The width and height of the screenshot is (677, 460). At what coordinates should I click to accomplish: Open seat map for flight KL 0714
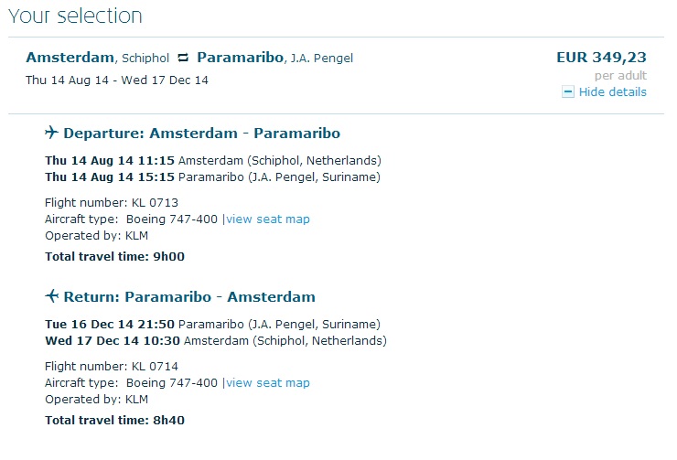coord(268,383)
